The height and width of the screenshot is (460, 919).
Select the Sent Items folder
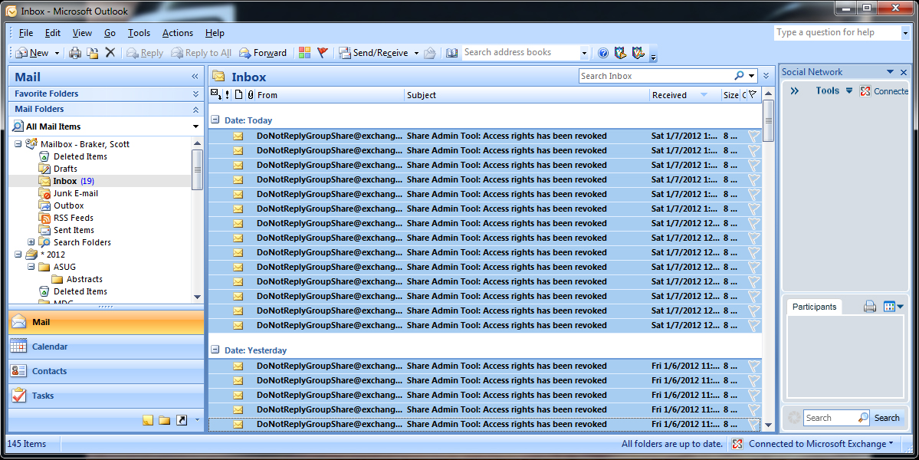(74, 230)
